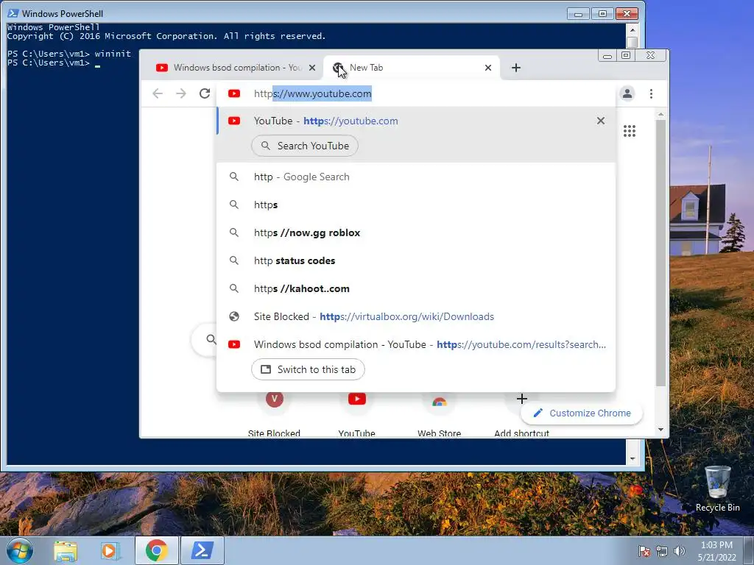Image resolution: width=754 pixels, height=565 pixels.
Task: Click PowerShell window title bar icon
Action: coord(13,13)
